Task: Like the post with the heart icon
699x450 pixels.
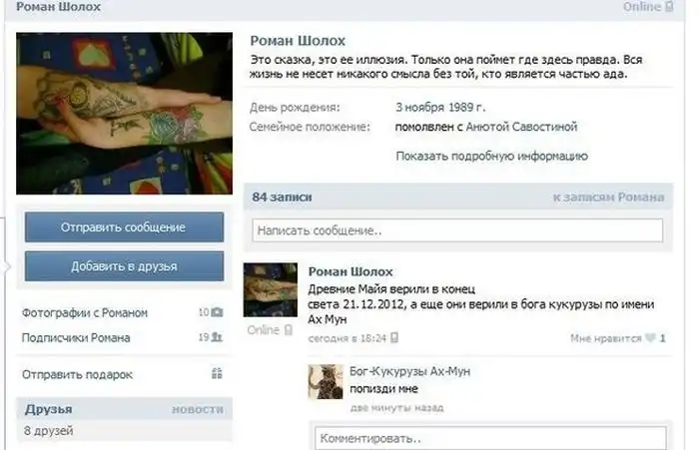Action: [650, 338]
